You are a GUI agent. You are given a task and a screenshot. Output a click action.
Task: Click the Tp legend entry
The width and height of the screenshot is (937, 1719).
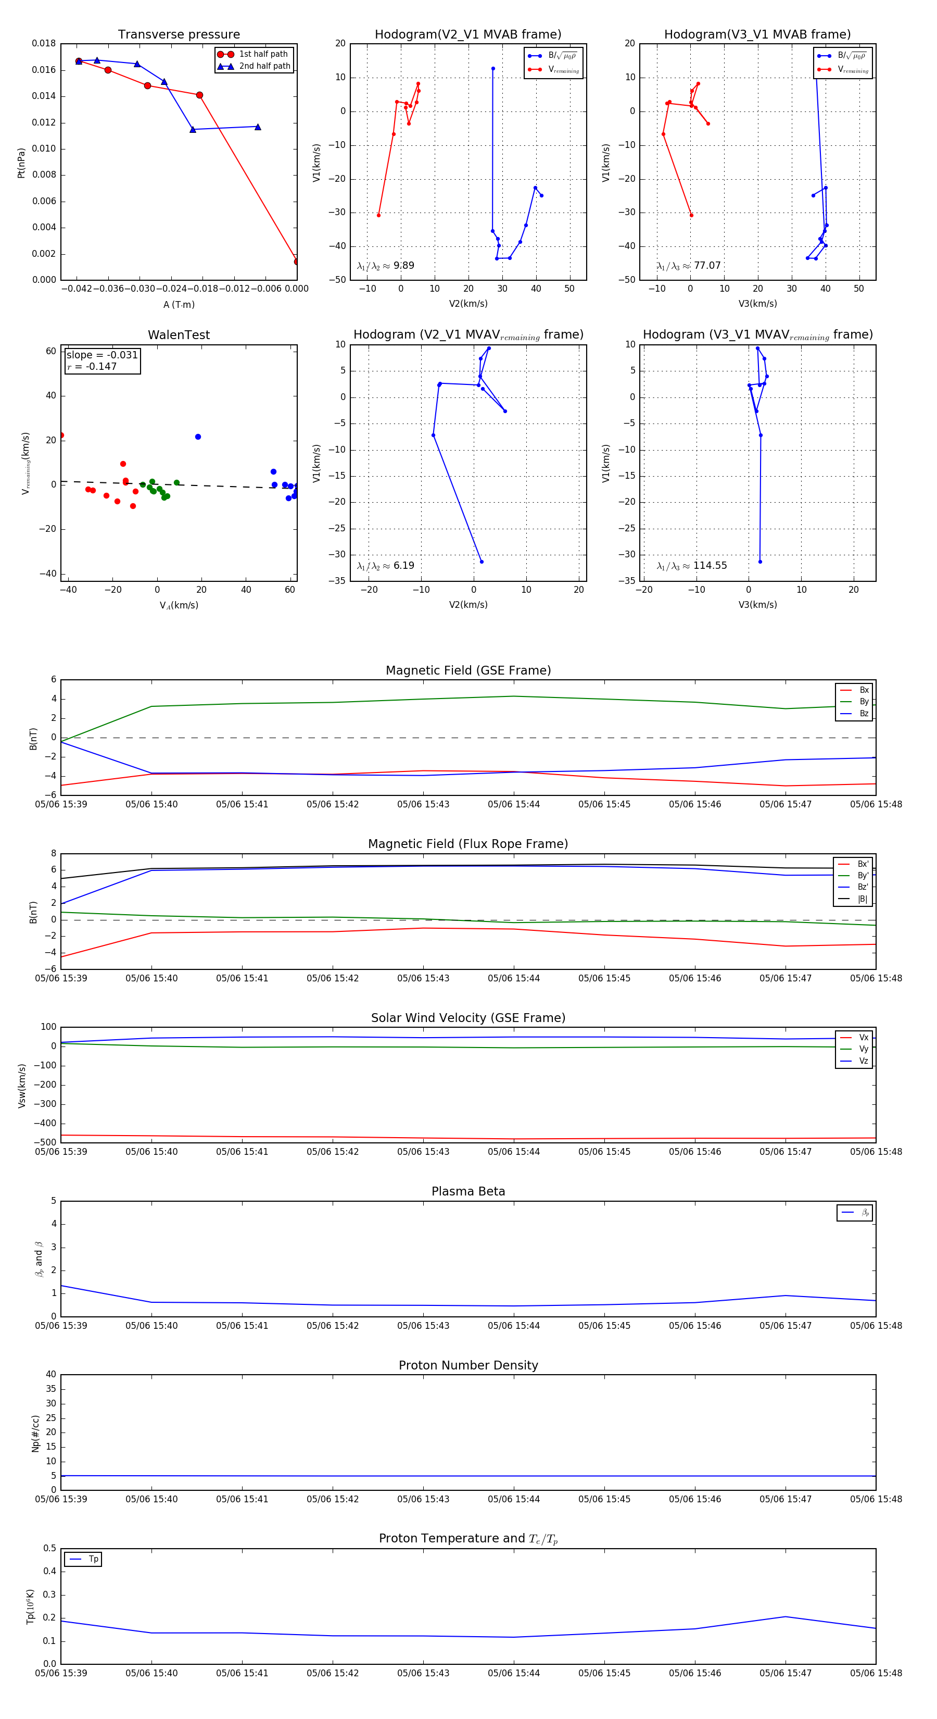[83, 1560]
